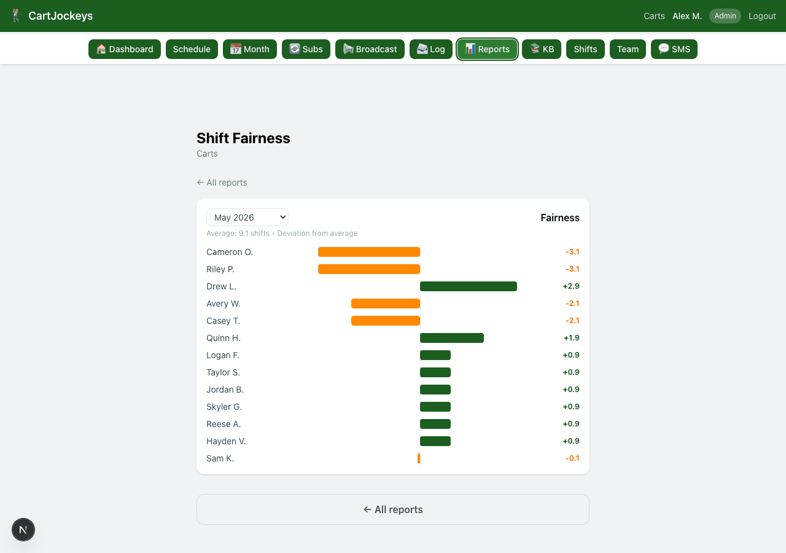Click Riley P.'s orange deviation bar
This screenshot has height=553, width=786.
pos(369,269)
